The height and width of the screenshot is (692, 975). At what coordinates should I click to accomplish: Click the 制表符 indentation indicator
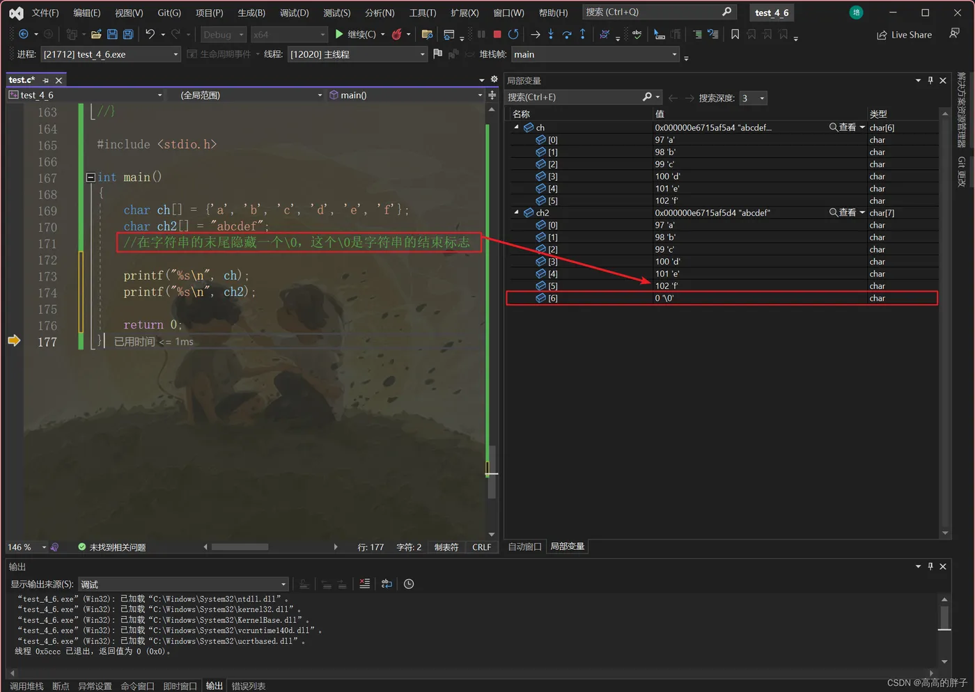coord(446,547)
